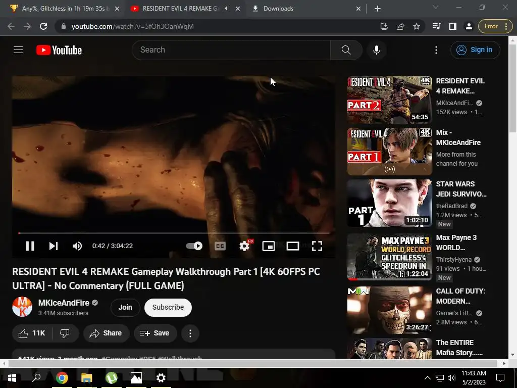Pause the video
Viewport: 517px width, 388px height.
coord(30,246)
